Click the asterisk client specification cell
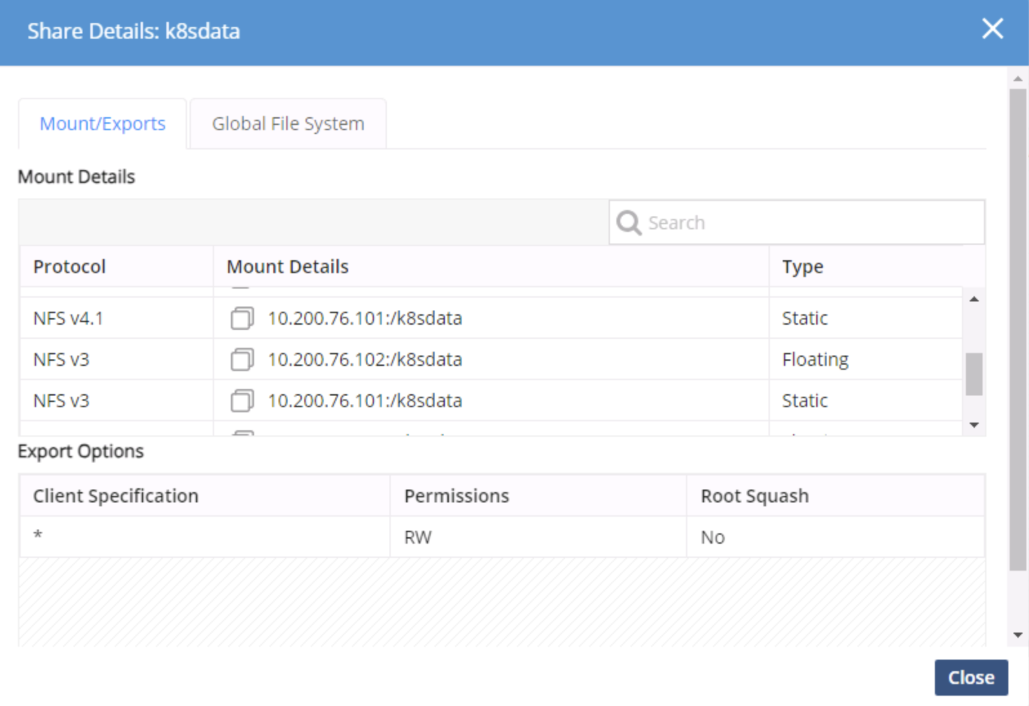Image resolution: width=1029 pixels, height=706 pixels. click(205, 537)
